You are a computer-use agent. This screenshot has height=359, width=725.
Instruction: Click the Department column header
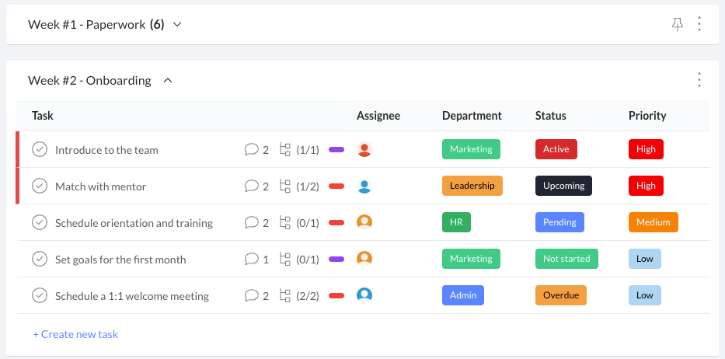click(x=472, y=116)
